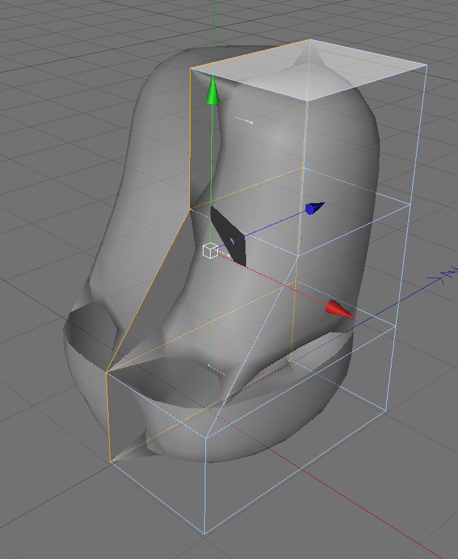Screen dimensions: 458x559
Task: Select the highlighted top face of the cage
Action: pos(309,70)
